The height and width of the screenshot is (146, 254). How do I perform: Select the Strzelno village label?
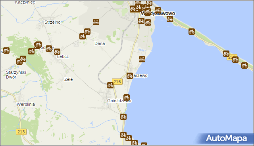(x=52, y=22)
